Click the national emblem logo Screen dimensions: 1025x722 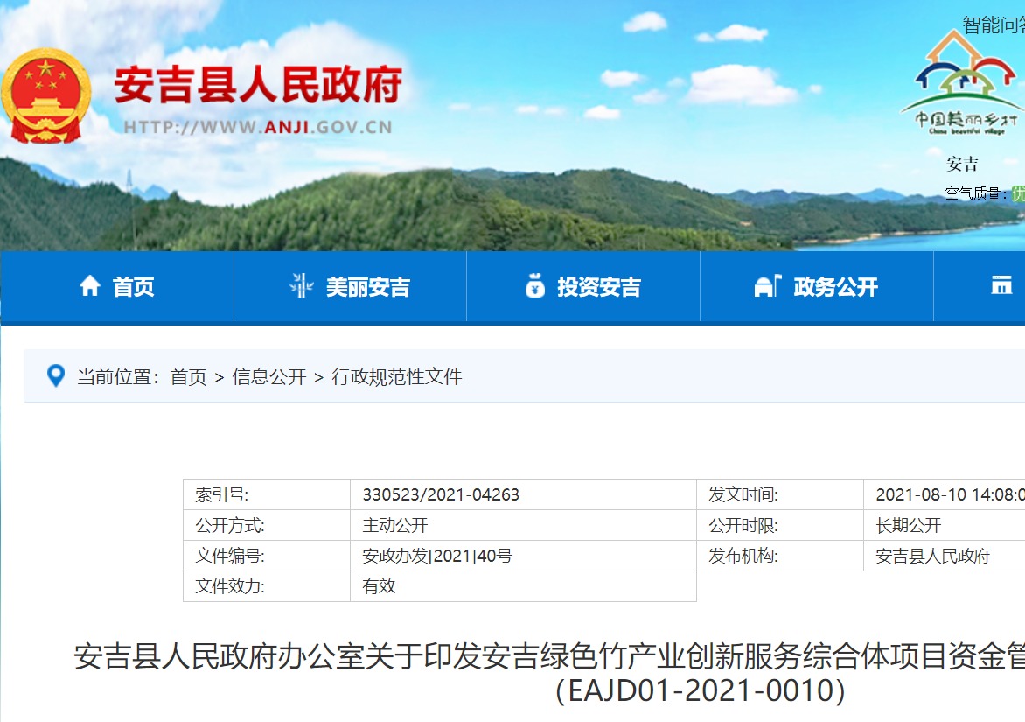pyautogui.click(x=45, y=95)
